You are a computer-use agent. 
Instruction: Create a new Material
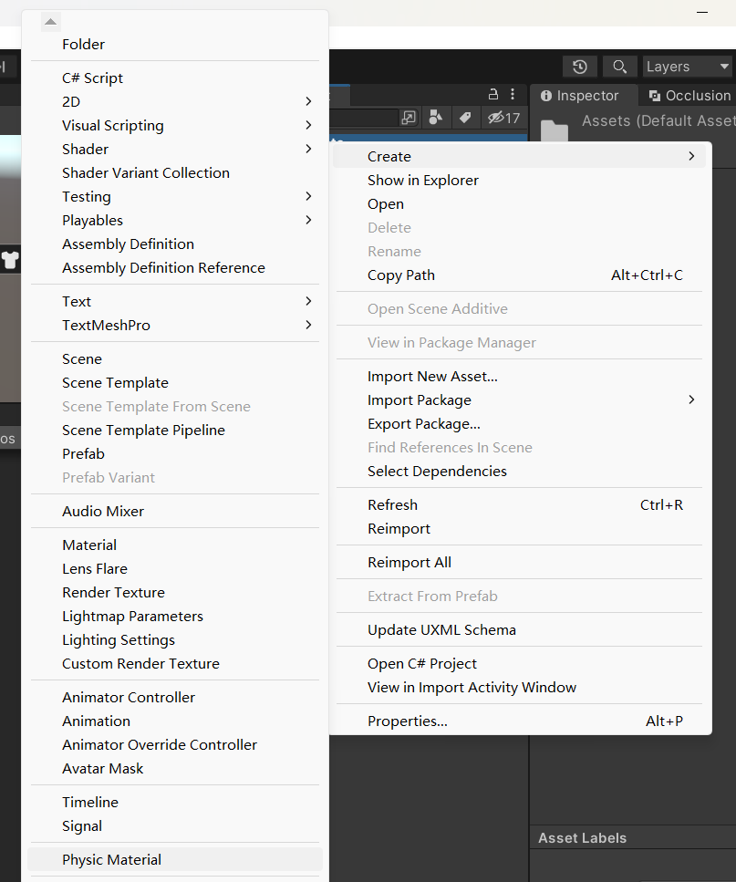click(x=175, y=545)
